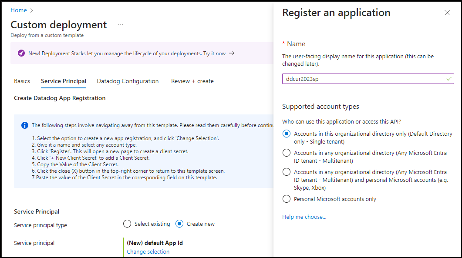Click the 'Change selection' link

pos(148,252)
